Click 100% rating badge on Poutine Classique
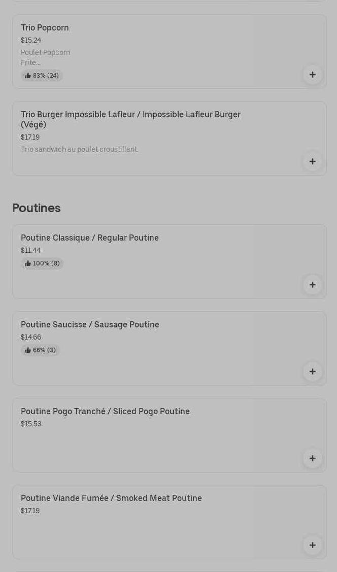 42,263
